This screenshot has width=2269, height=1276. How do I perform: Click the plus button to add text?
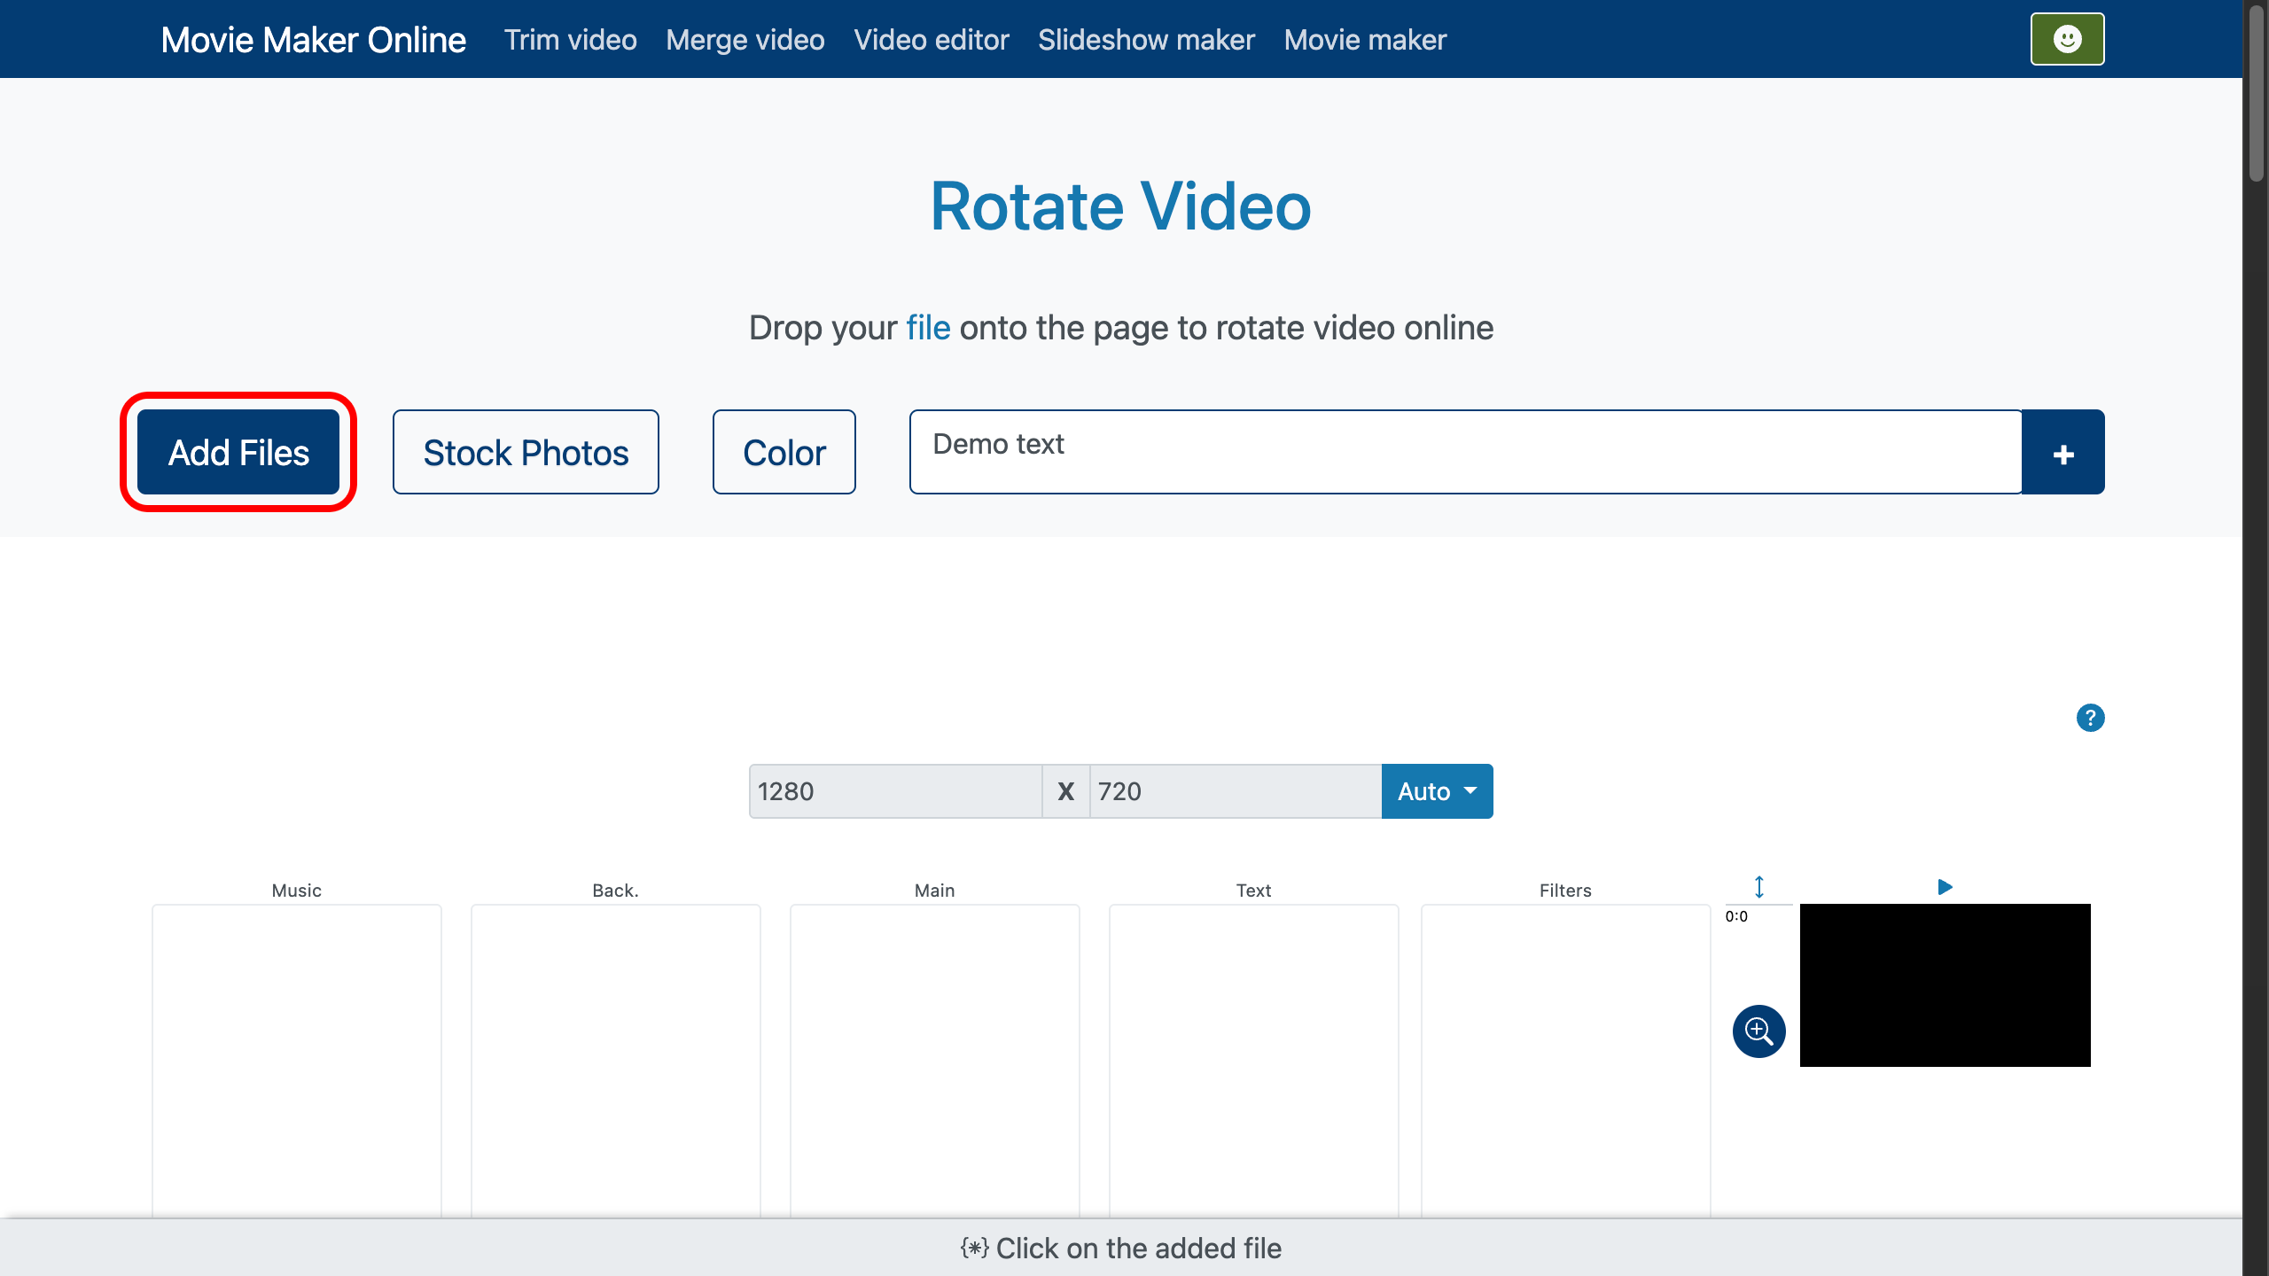point(2063,452)
